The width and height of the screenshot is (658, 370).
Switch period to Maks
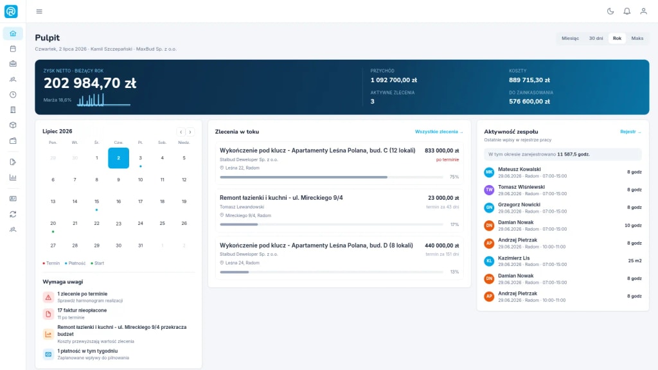click(637, 38)
